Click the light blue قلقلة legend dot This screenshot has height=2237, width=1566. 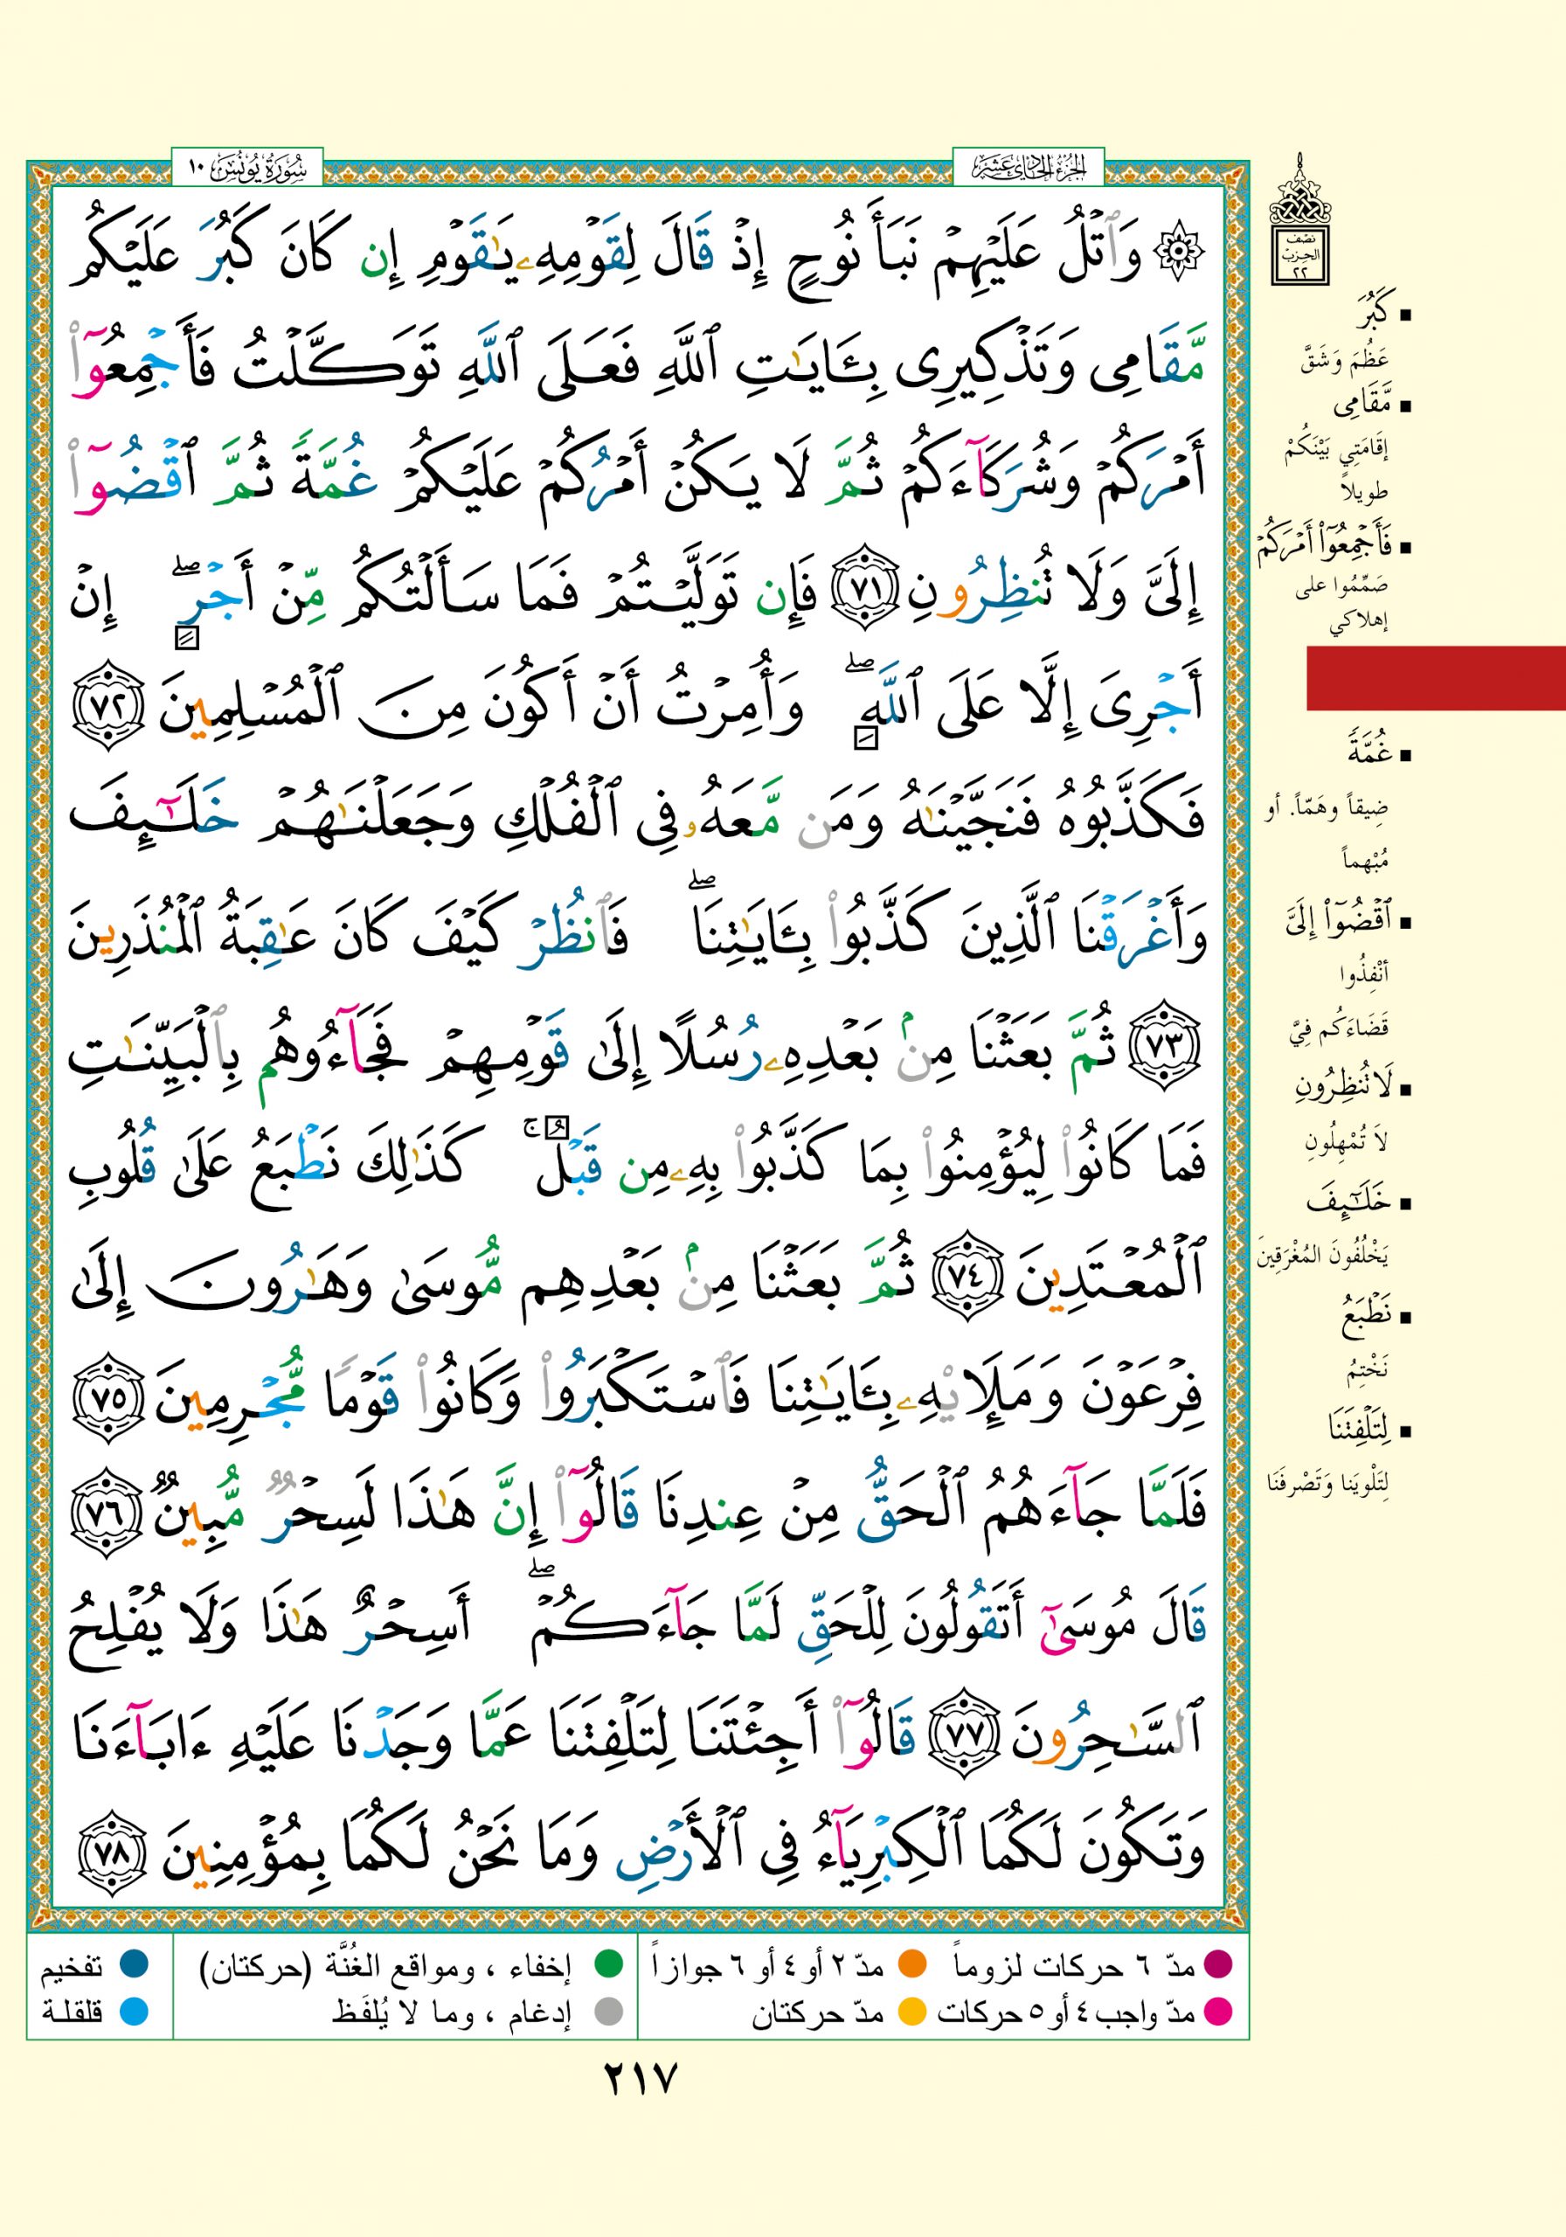[x=133, y=2011]
